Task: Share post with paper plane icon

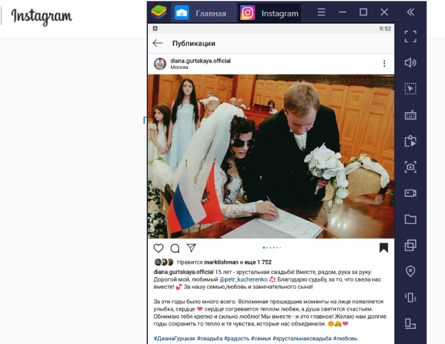Action: [x=191, y=248]
